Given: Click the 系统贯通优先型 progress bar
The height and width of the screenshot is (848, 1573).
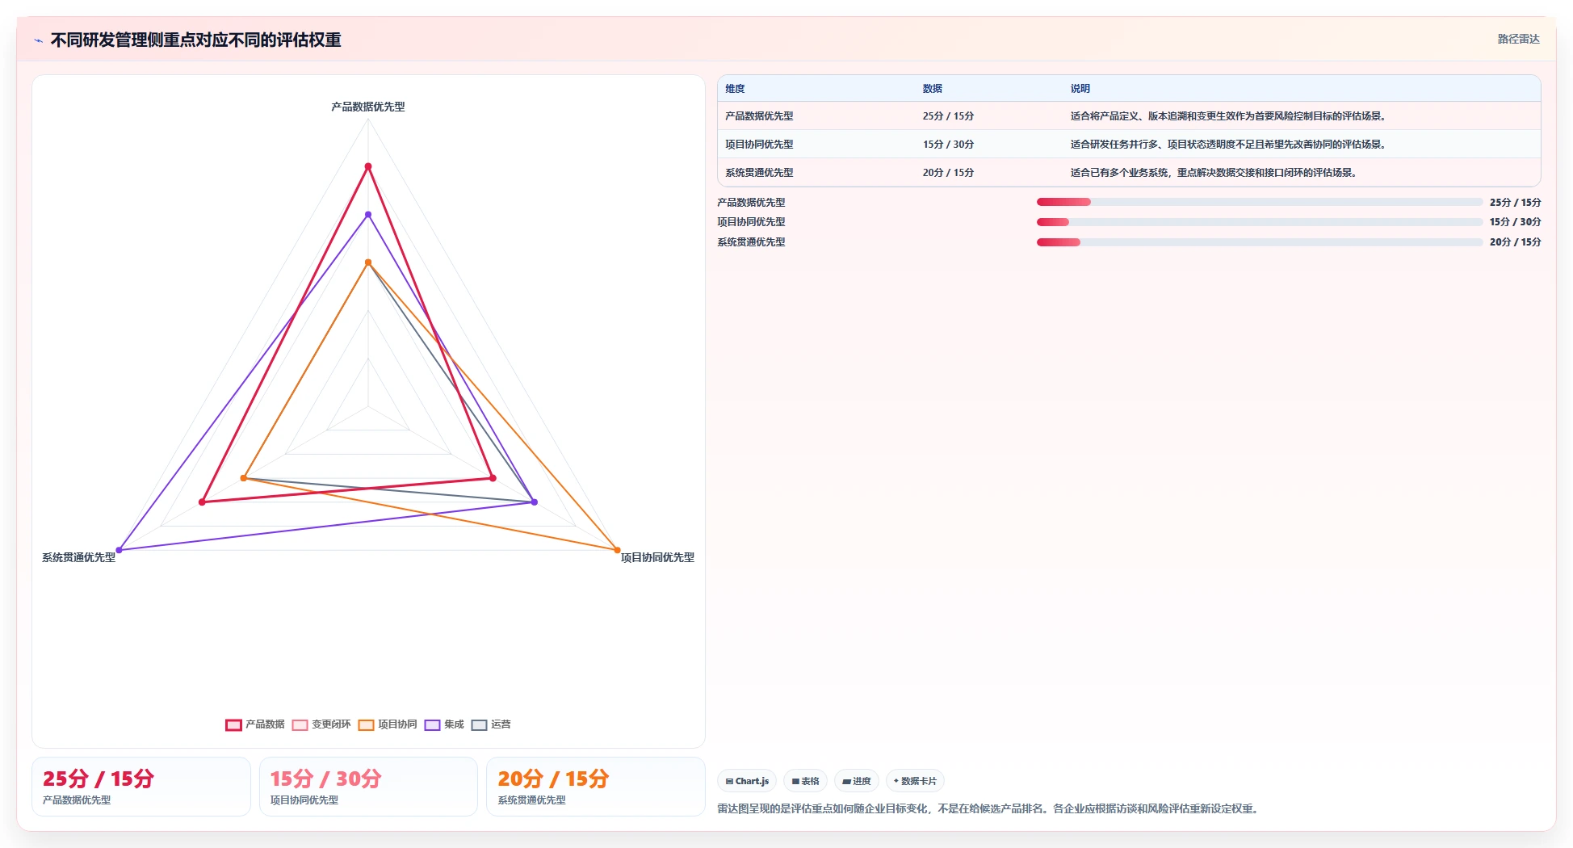Looking at the screenshot, I should [x=1260, y=242].
